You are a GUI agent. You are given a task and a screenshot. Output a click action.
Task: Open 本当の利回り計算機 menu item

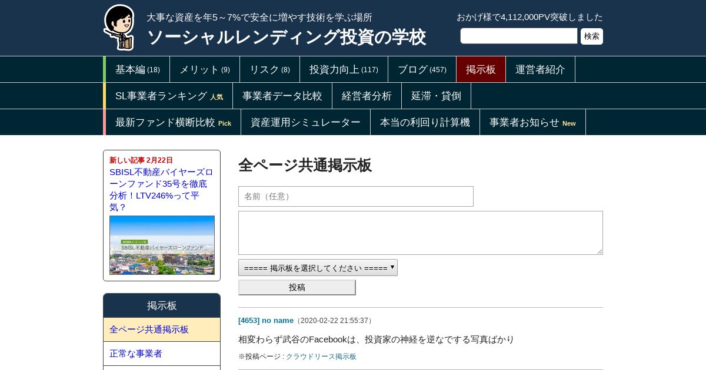(x=425, y=122)
